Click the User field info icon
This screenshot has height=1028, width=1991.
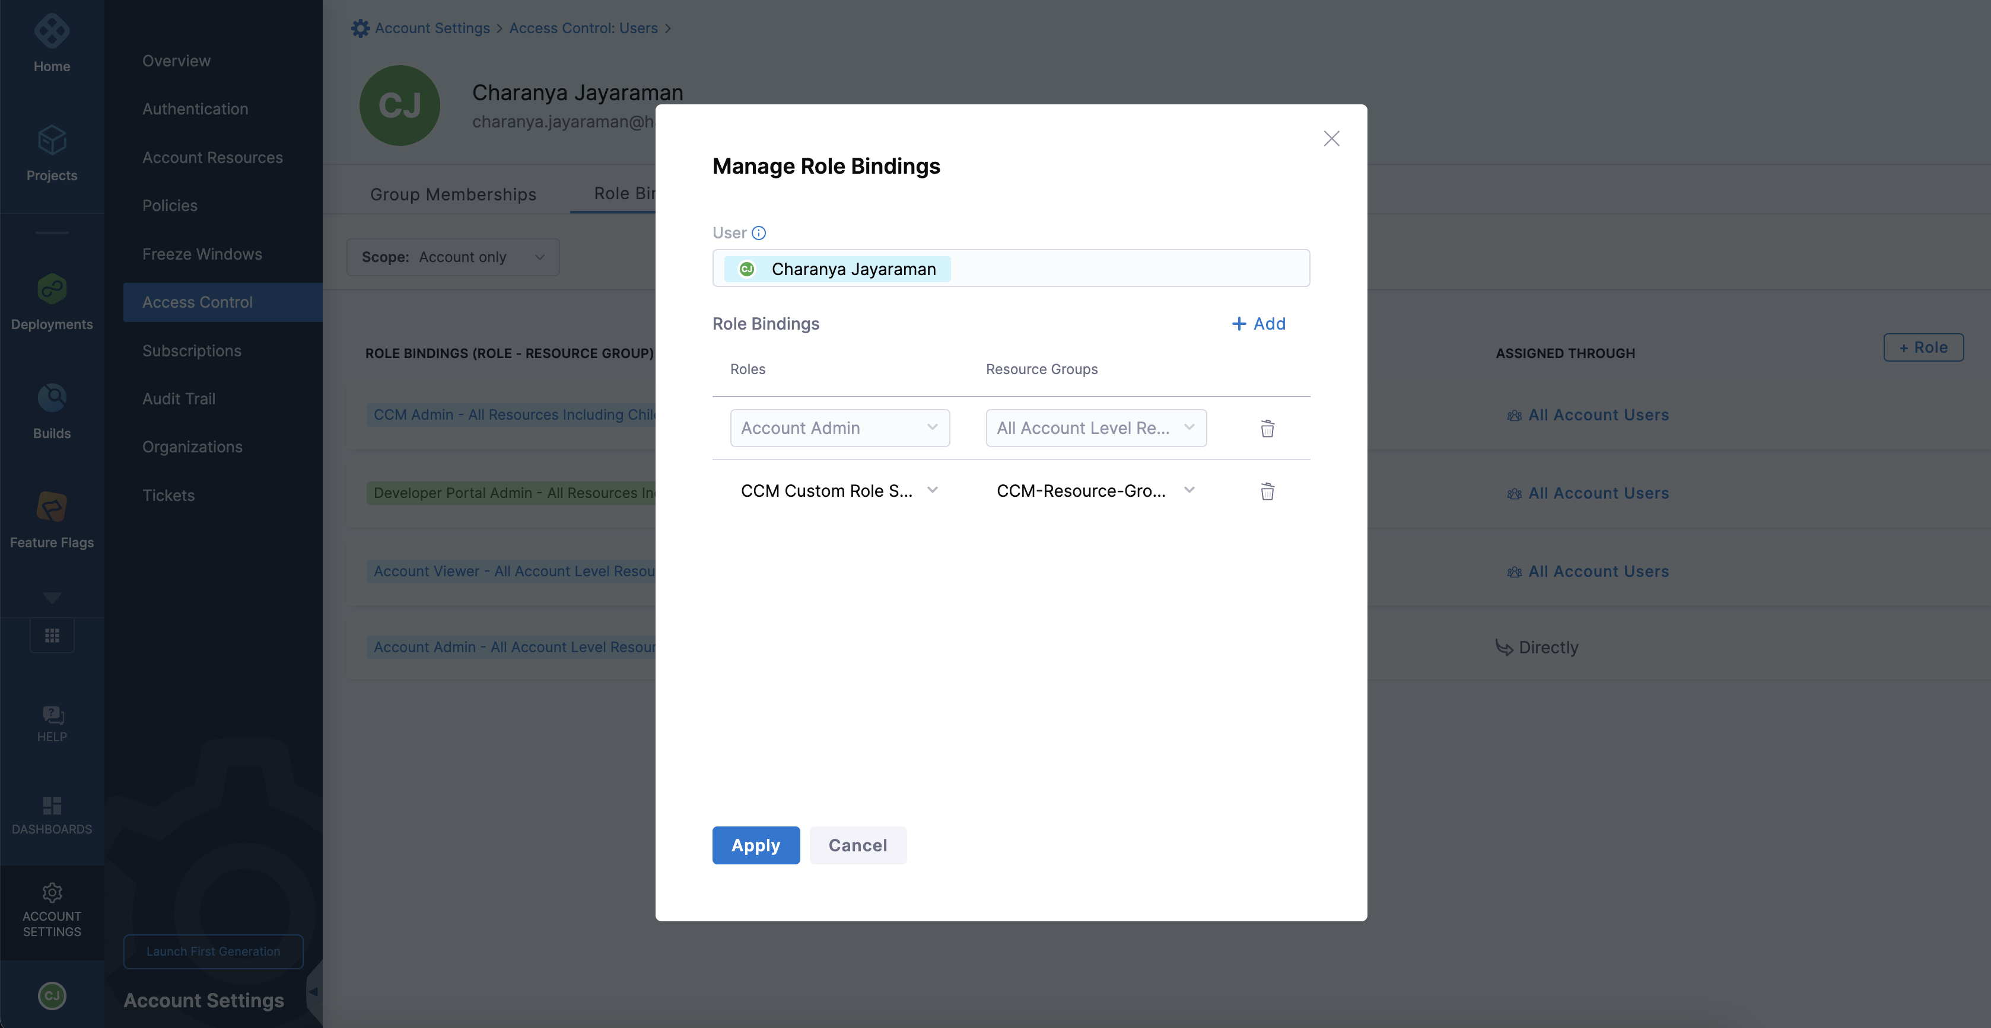(x=759, y=232)
